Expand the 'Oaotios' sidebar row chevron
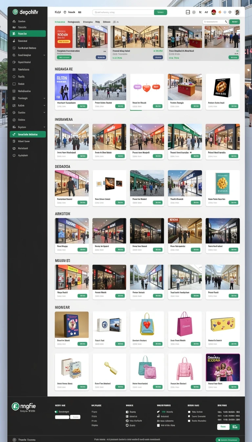 pyautogui.click(x=44, y=112)
